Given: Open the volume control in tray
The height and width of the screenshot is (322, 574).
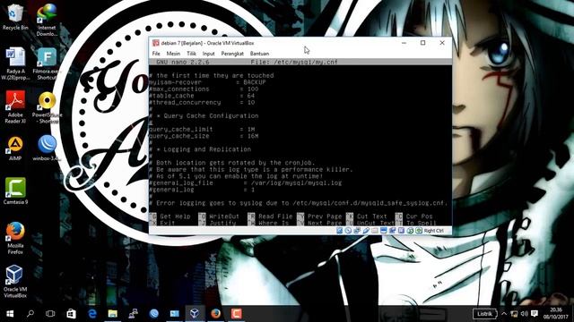Looking at the screenshot, I should 525,314.
